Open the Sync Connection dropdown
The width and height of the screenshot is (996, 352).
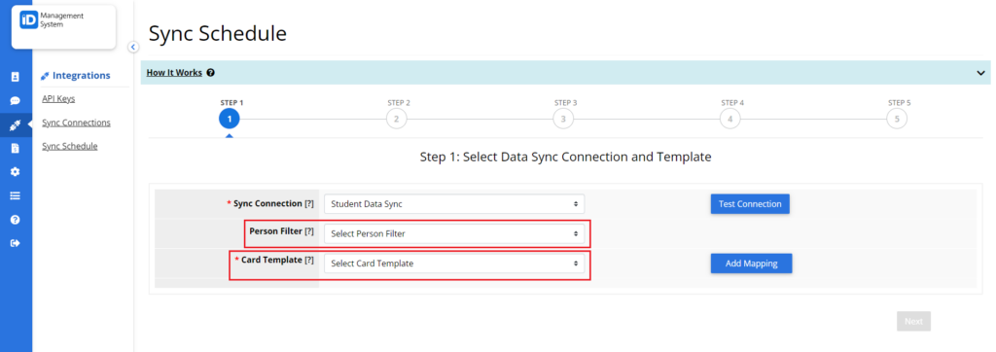point(454,204)
